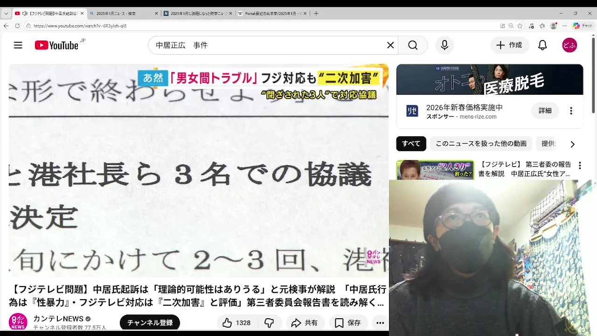Subscribe with the チャンネル登録 button
597x336 pixels.
tap(150, 322)
